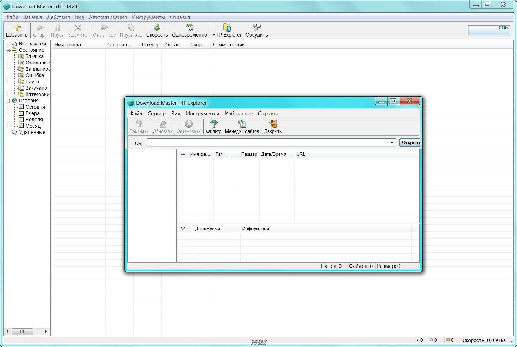Click the Закачать icon in FTP Explorer
This screenshot has width=517, height=347.
tap(139, 124)
